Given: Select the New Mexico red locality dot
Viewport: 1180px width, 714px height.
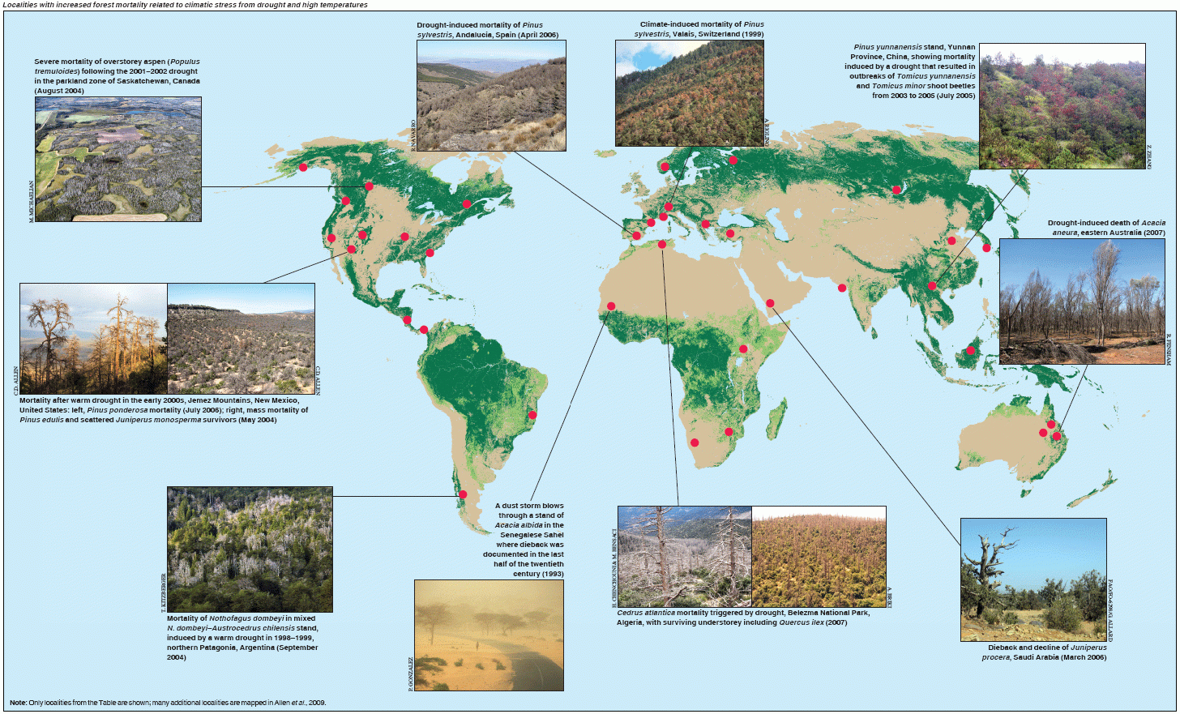Looking at the screenshot, I should pos(351,249).
